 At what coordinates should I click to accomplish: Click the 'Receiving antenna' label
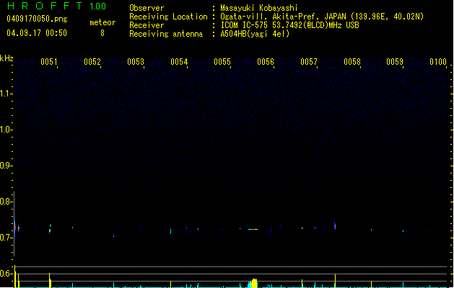point(166,34)
